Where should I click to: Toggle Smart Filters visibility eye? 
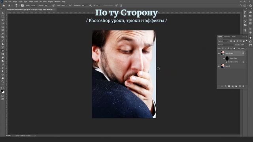(x=224, y=58)
